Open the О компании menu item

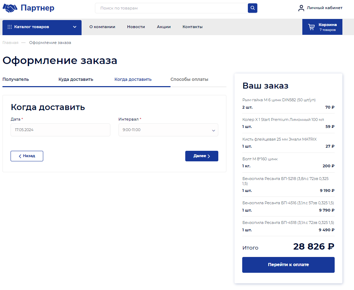click(102, 27)
